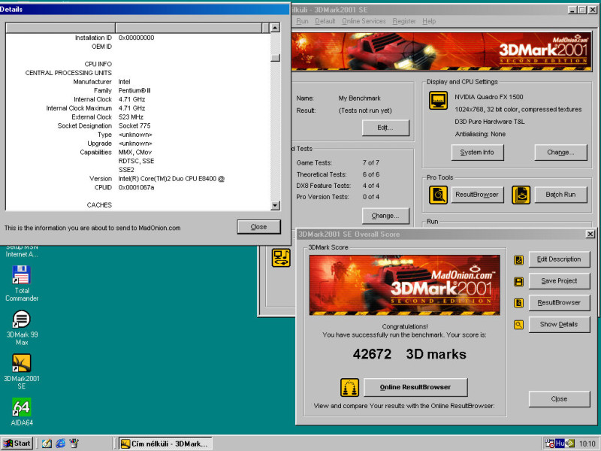Viewport: 601px width, 451px height.
Task: Click the Details list scroll up arrow
Action: coord(275,27)
